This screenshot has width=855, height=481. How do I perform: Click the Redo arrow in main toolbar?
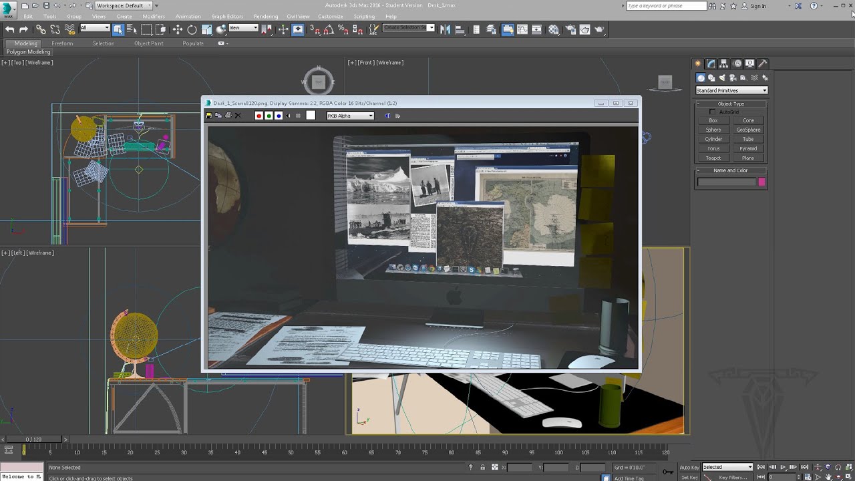(23, 29)
